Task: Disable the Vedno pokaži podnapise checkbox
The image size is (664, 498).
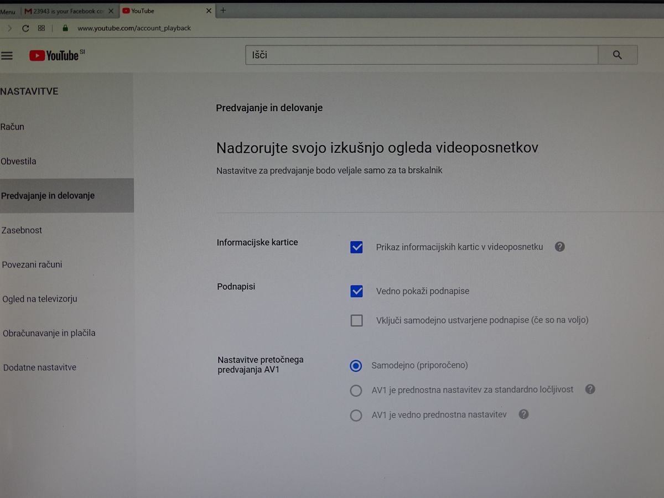Action: point(356,291)
